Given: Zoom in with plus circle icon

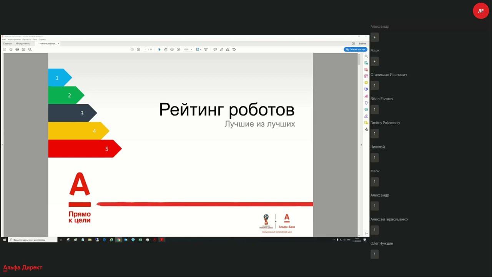Looking at the screenshot, I should point(178,49).
